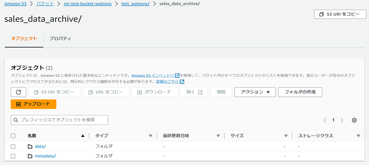Check the metadata/ row checkbox
The height and width of the screenshot is (165, 369).
(x=13, y=156)
